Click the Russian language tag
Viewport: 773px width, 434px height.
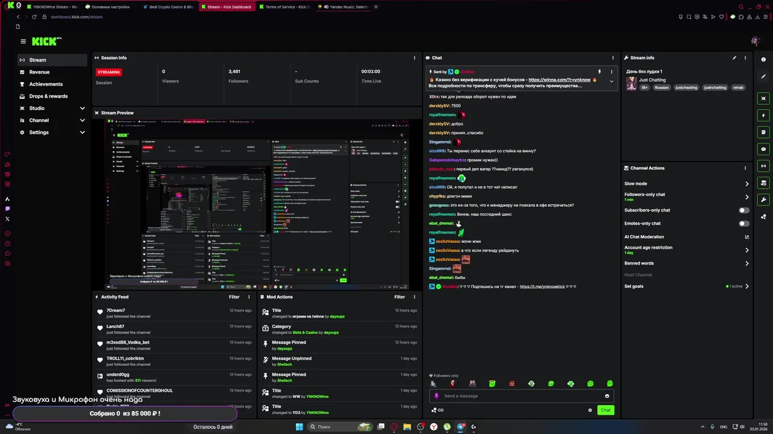pos(662,87)
